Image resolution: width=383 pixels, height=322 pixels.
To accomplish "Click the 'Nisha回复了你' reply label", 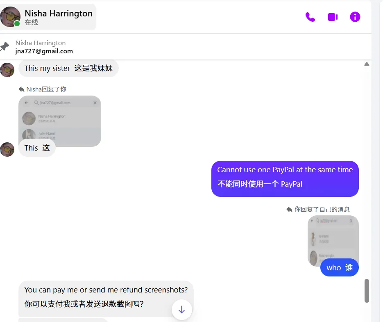I will pyautogui.click(x=43, y=89).
